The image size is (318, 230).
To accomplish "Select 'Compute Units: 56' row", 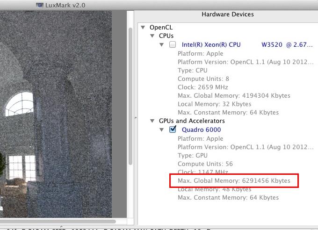I will point(205,164).
